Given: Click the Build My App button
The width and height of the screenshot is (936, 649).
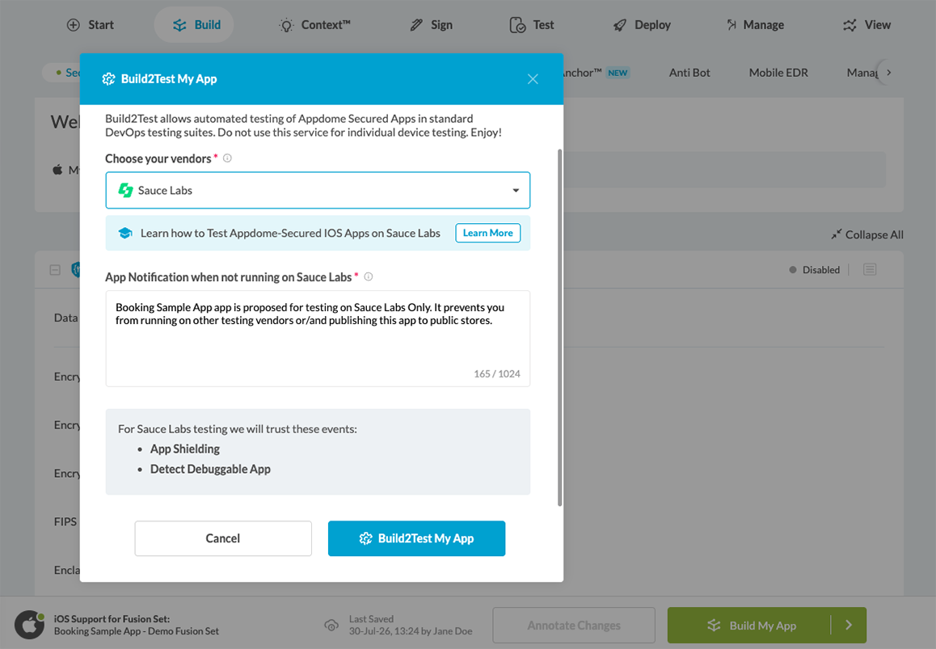Looking at the screenshot, I should click(x=749, y=625).
